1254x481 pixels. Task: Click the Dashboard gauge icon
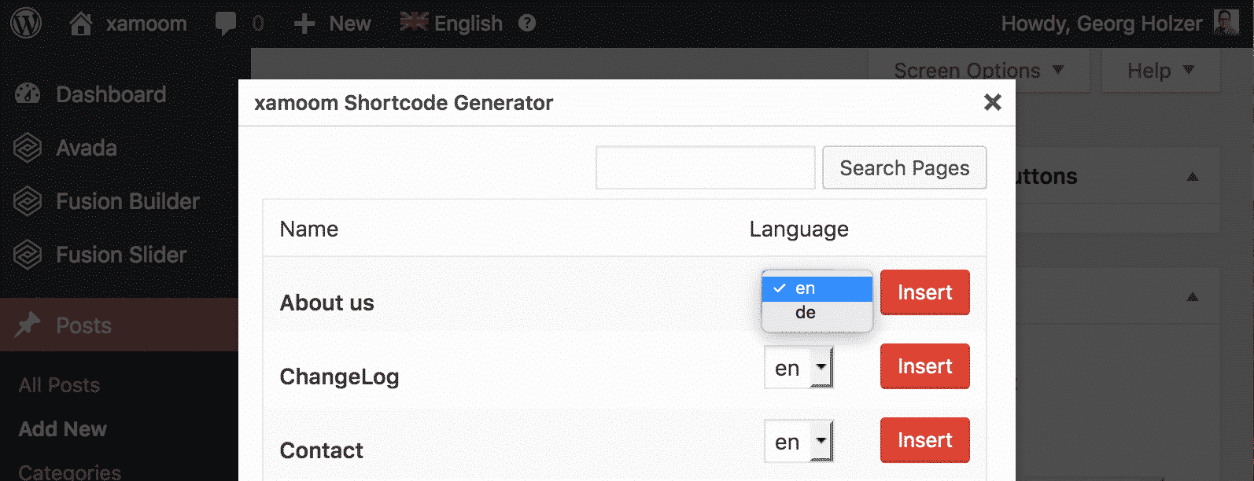(28, 94)
